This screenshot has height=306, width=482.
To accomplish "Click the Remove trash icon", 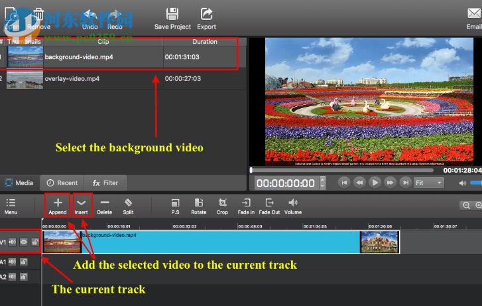I will 38,15.
